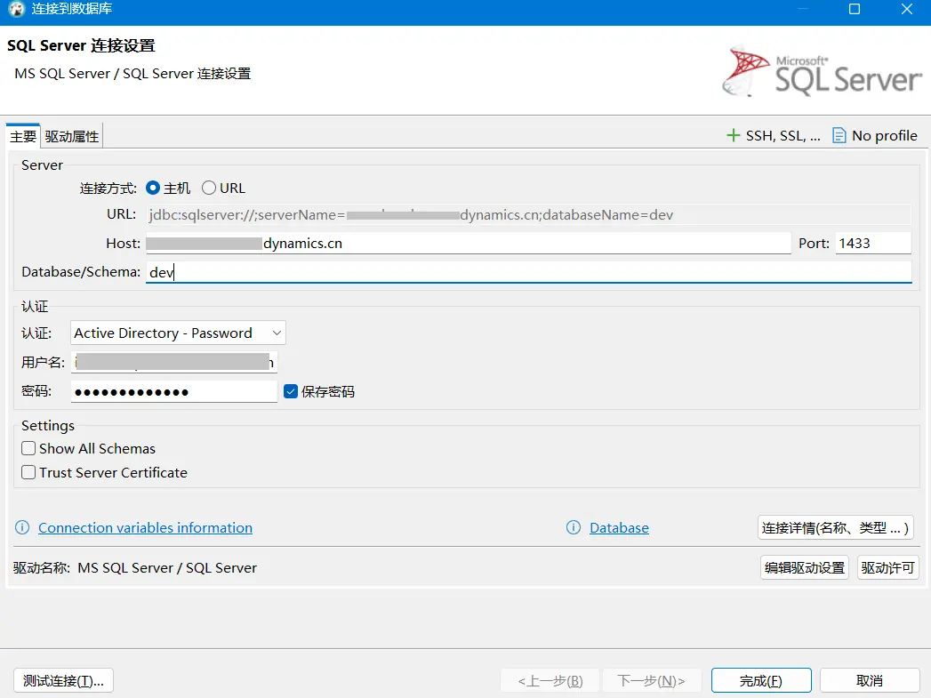Click the 编辑驱动设置 button
Screen dimensions: 931x698
[805, 568]
